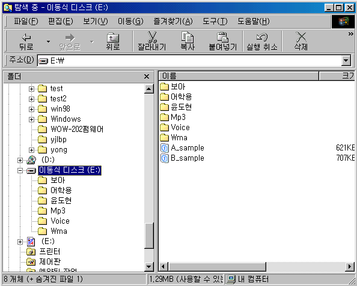Select 이동식 디스크 (E:) drive in tree

(70, 170)
